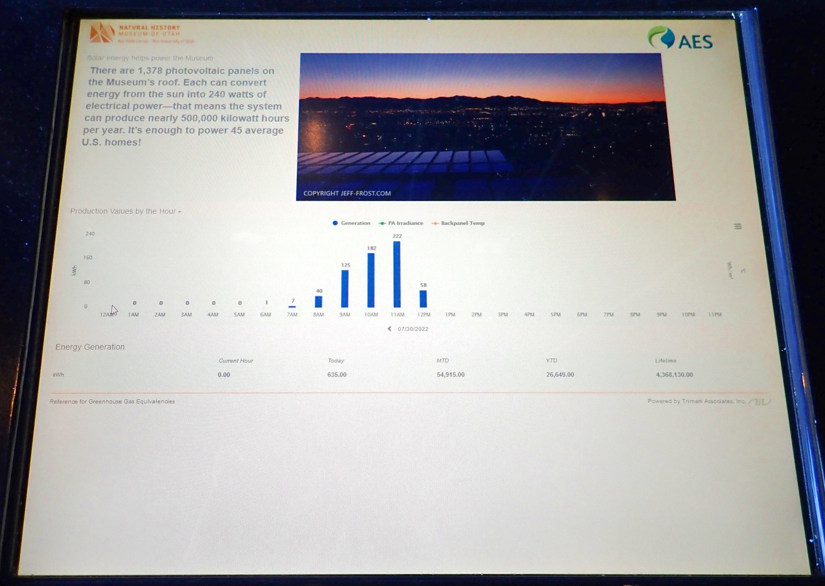
Task: Select the 11AM bar showing 222
Action: [397, 274]
